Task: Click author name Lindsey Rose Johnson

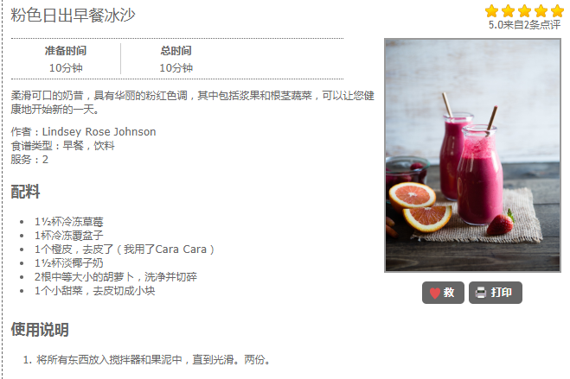Action: coord(99,131)
